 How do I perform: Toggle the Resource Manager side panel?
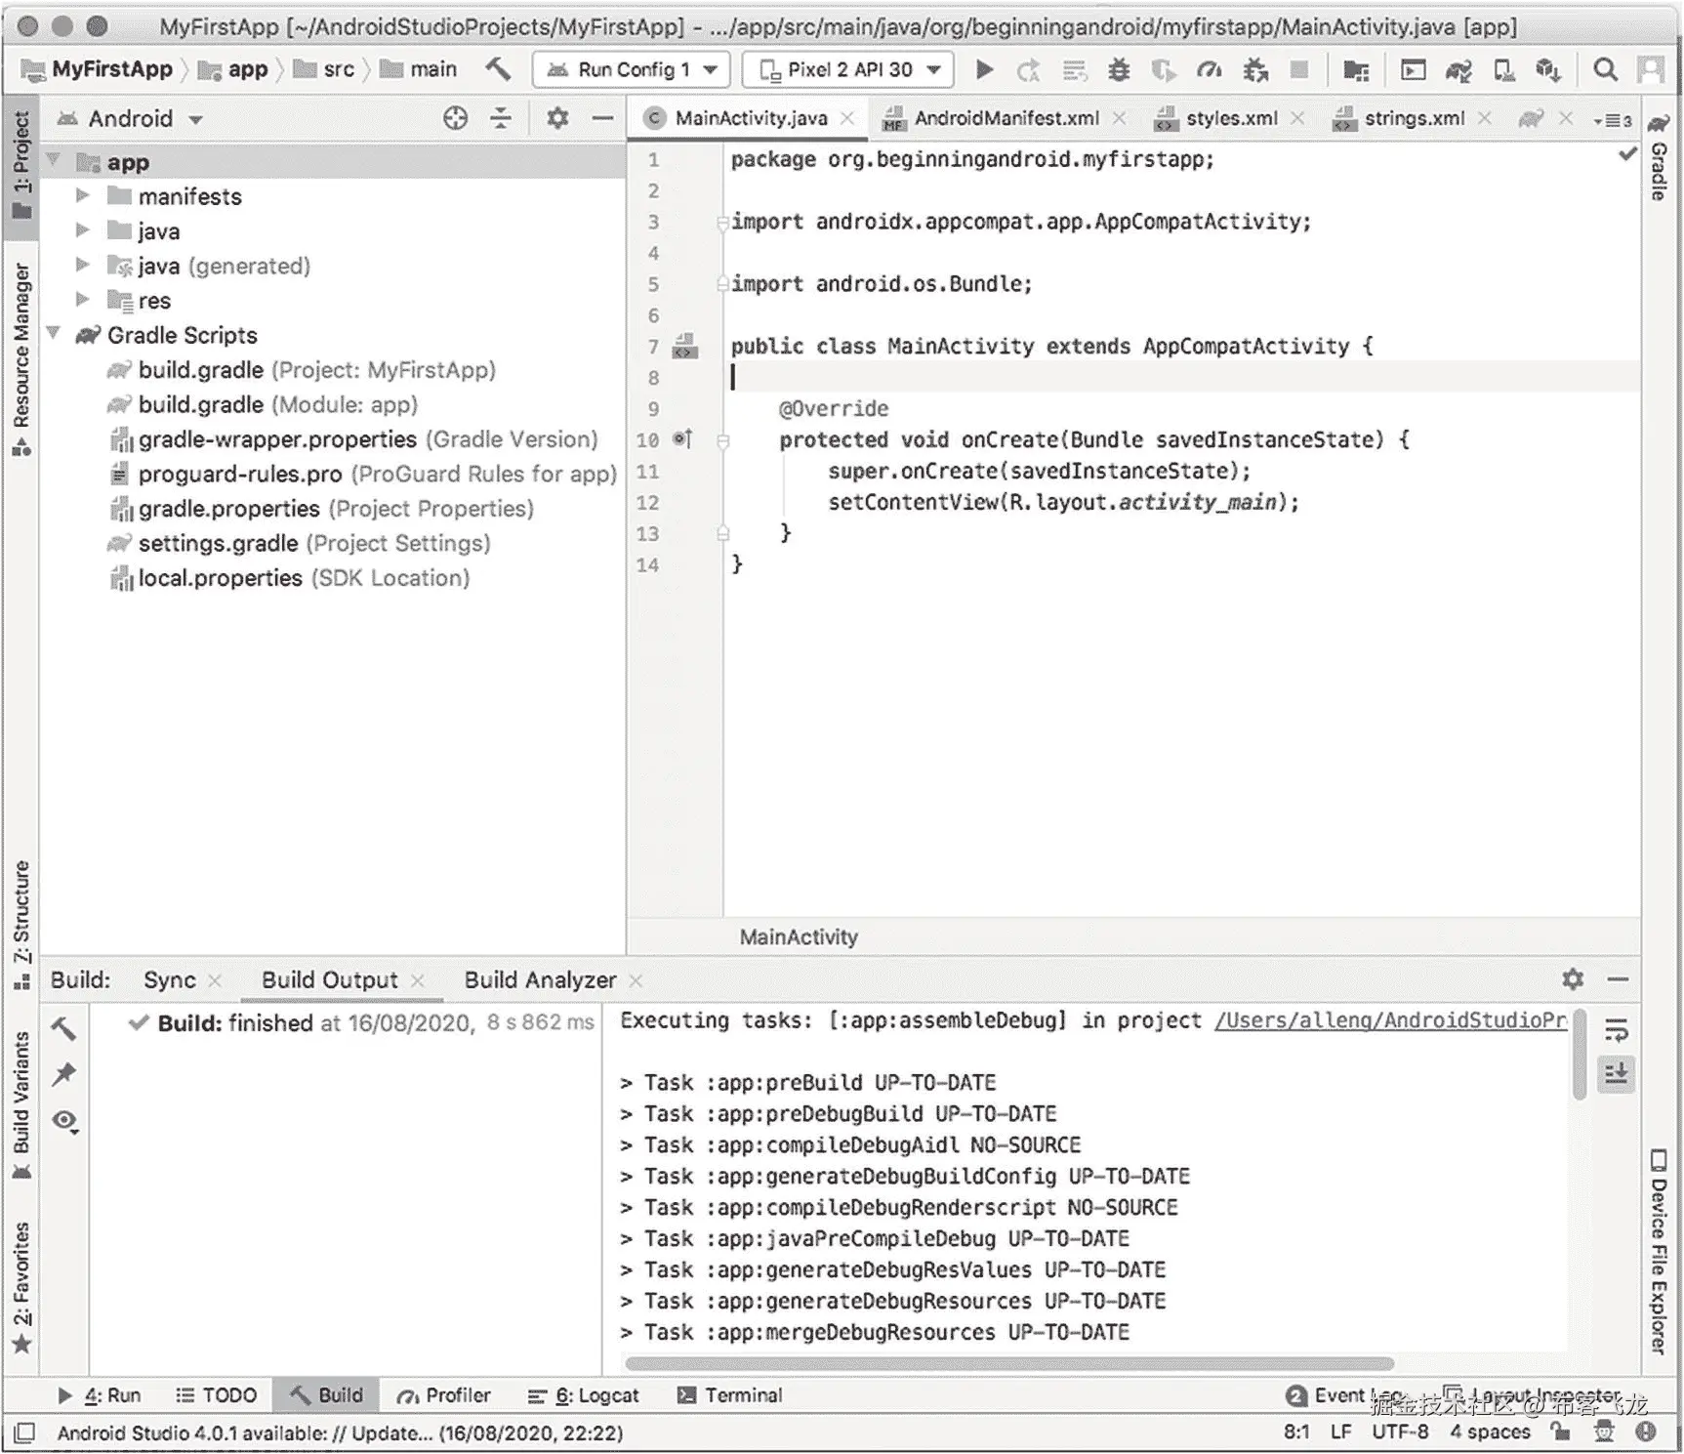[21, 358]
